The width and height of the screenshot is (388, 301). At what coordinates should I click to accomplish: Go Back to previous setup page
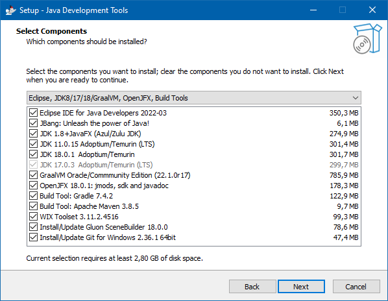click(252, 287)
